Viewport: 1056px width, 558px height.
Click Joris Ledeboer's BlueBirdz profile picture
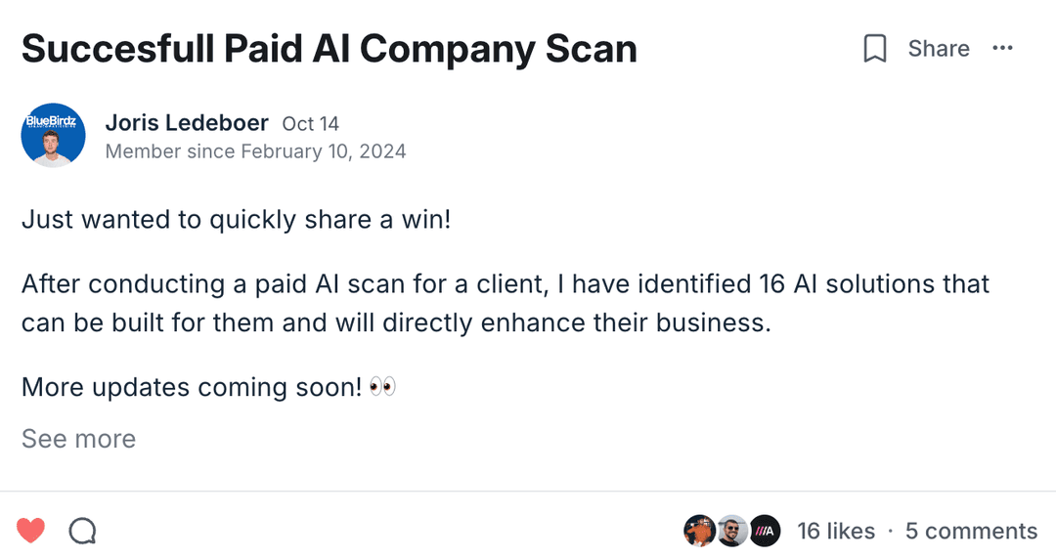pos(53,135)
